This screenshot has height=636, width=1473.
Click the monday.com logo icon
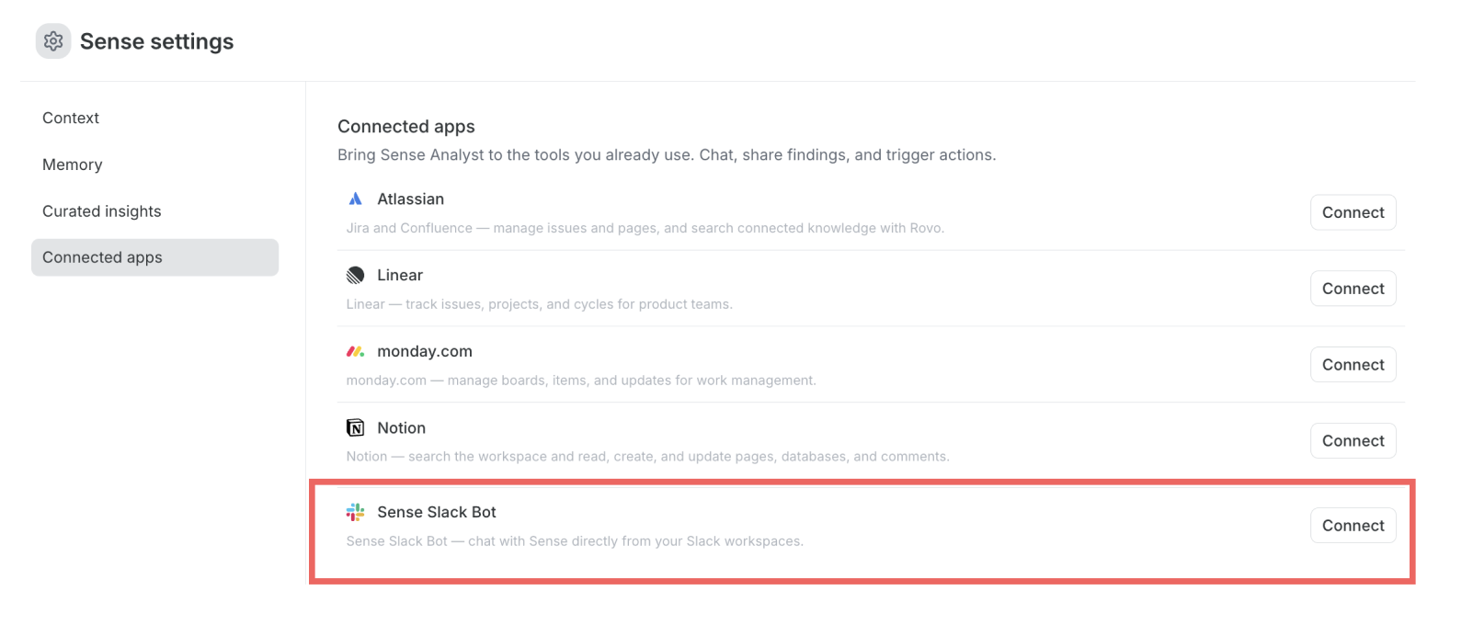[356, 351]
